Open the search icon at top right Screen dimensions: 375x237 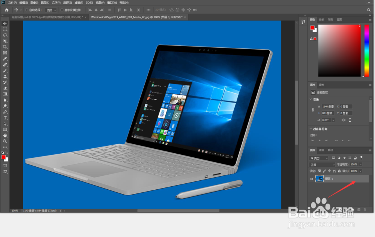point(369,10)
